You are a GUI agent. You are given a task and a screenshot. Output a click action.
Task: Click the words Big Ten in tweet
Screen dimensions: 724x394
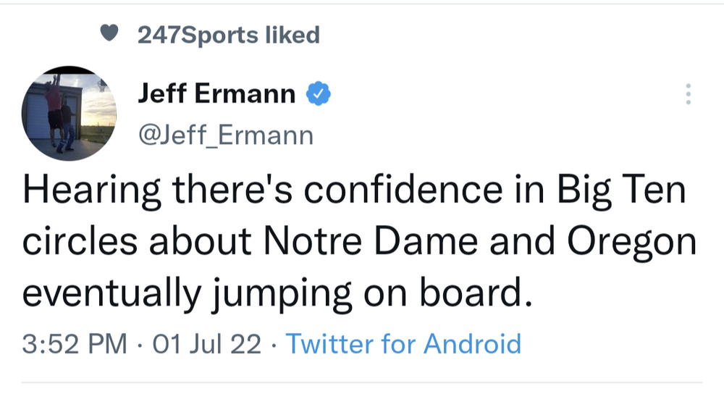coord(621,190)
